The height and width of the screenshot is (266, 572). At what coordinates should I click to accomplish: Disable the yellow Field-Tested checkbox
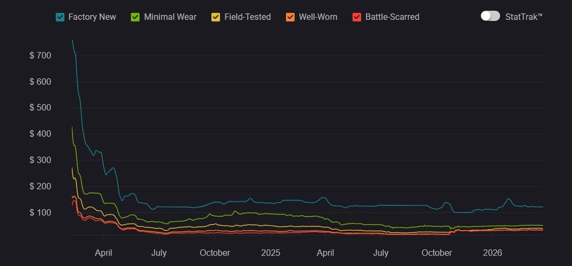pos(216,17)
